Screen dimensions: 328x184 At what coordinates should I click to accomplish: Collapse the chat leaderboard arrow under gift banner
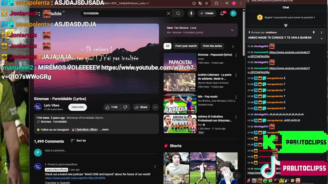[286, 25]
